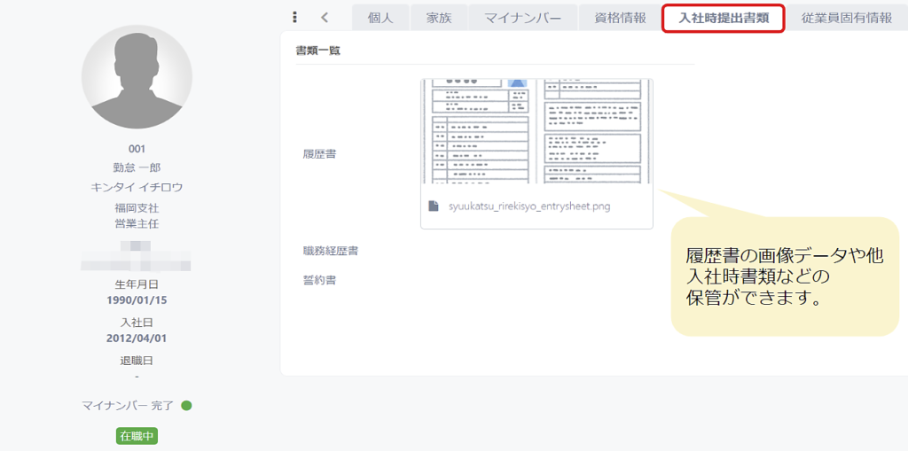Open the 履歴書 resume image thumbnail

coord(536,131)
